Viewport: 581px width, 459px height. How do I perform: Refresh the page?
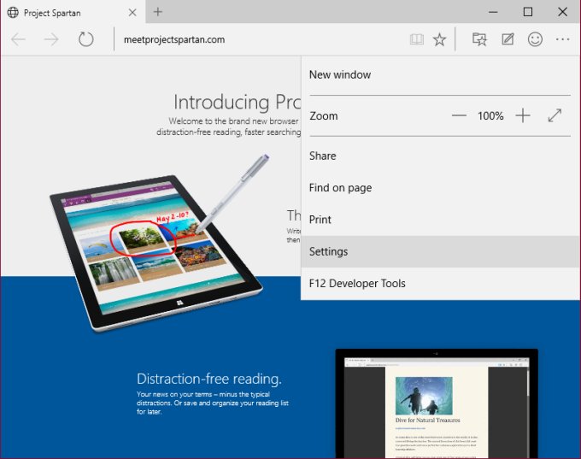86,39
